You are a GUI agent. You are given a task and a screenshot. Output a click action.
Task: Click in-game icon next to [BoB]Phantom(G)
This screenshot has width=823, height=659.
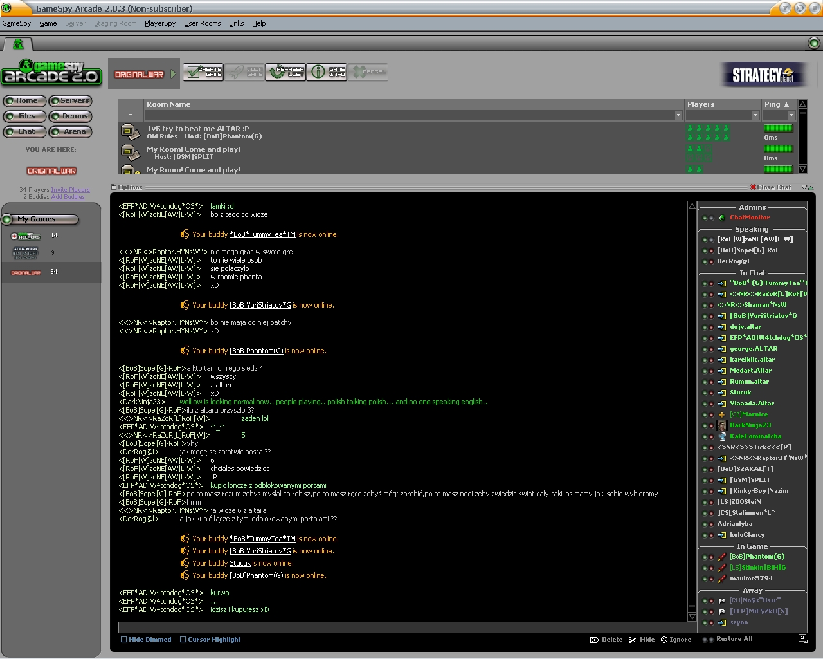pos(721,557)
